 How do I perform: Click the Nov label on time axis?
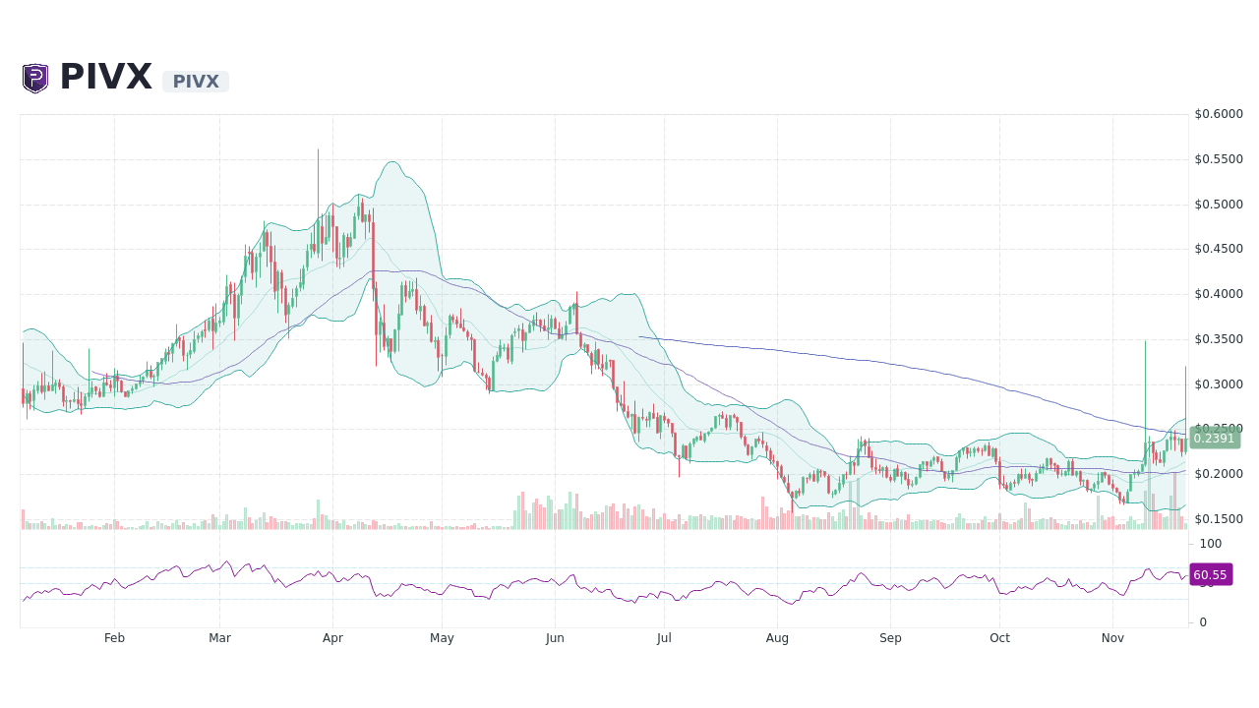pos(1112,638)
